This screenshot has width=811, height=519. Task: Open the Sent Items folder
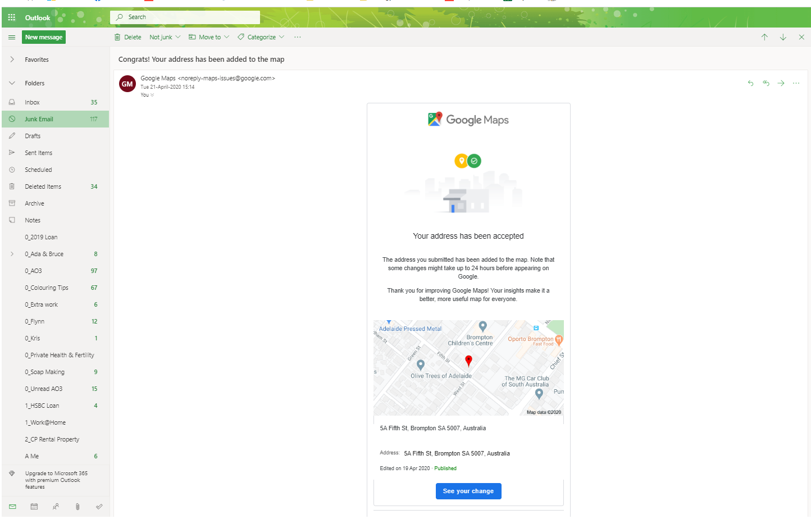tap(56, 153)
